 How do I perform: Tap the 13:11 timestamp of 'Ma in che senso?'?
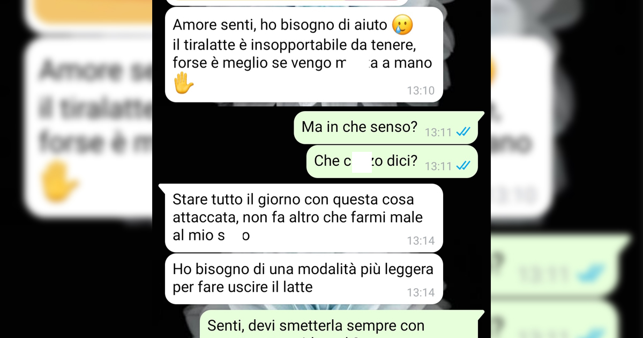click(438, 133)
